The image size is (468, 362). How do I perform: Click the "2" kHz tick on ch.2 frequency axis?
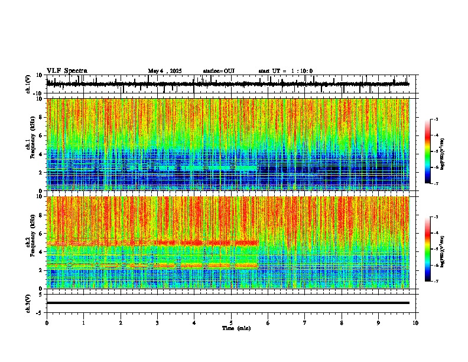[41, 270]
